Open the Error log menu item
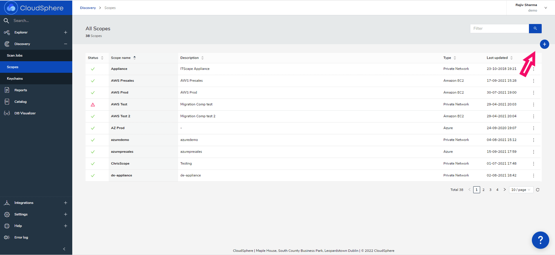Viewport: 555px width, 255px height. coord(36,238)
